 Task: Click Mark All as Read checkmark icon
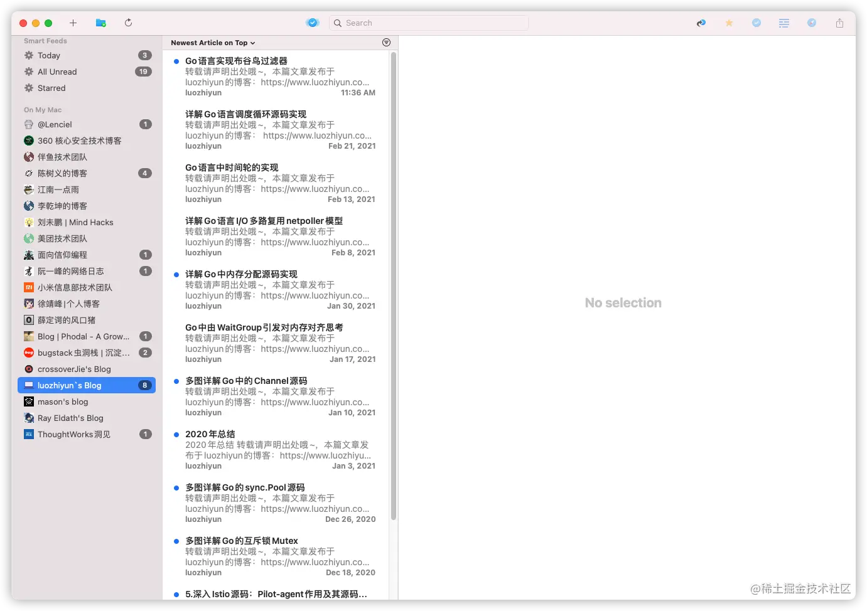coord(313,23)
